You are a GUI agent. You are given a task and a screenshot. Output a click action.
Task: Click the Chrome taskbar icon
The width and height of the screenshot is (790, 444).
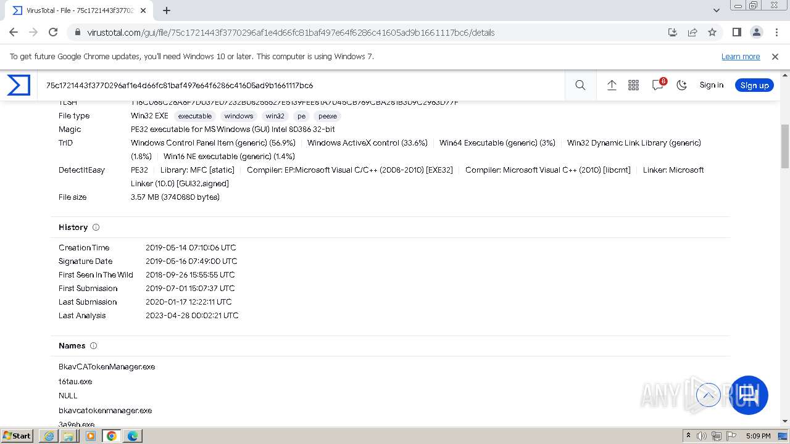pos(112,435)
